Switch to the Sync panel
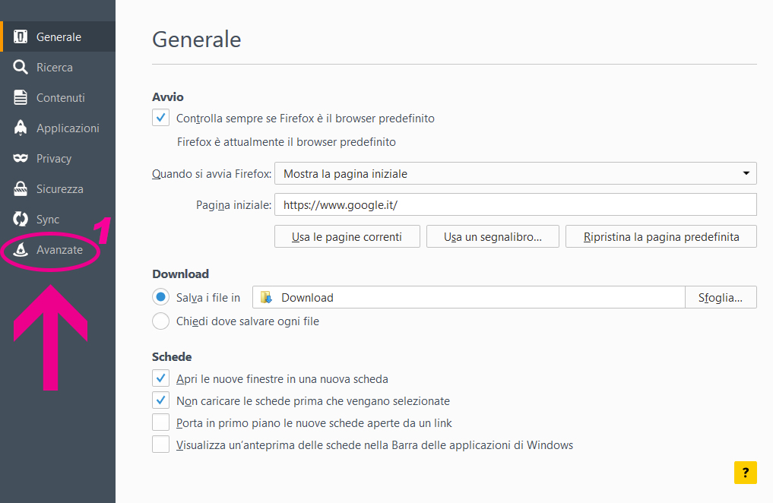 [58, 220]
